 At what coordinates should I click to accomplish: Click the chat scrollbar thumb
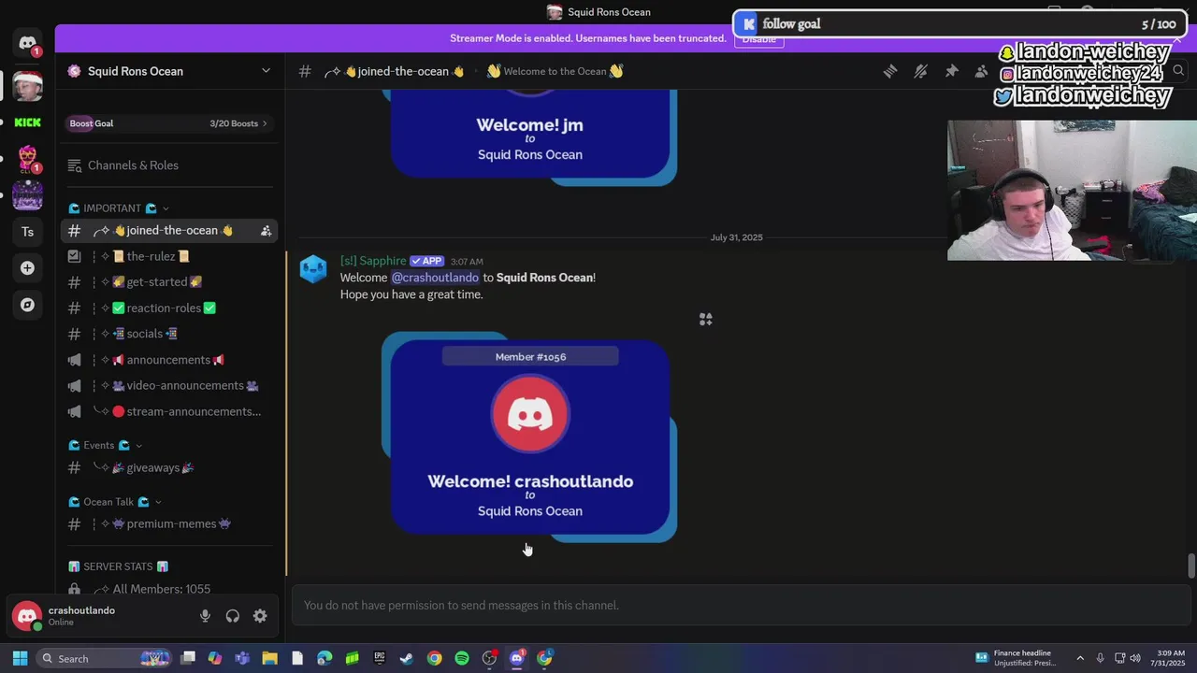(1190, 566)
